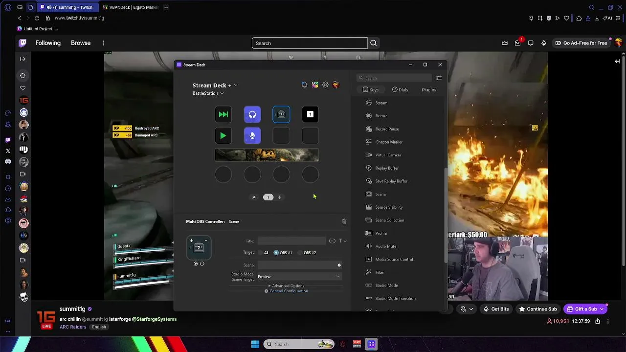Viewport: 626px width, 352px height.
Task: Select the fast-forward key on the deck
Action: (223, 114)
